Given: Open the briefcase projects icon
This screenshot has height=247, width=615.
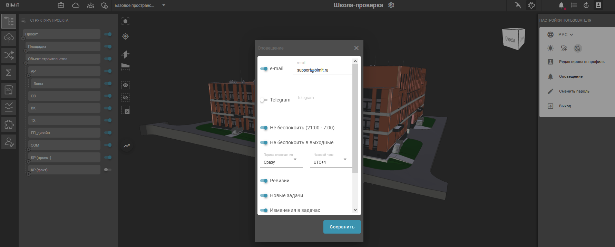Looking at the screenshot, I should pyautogui.click(x=61, y=5).
